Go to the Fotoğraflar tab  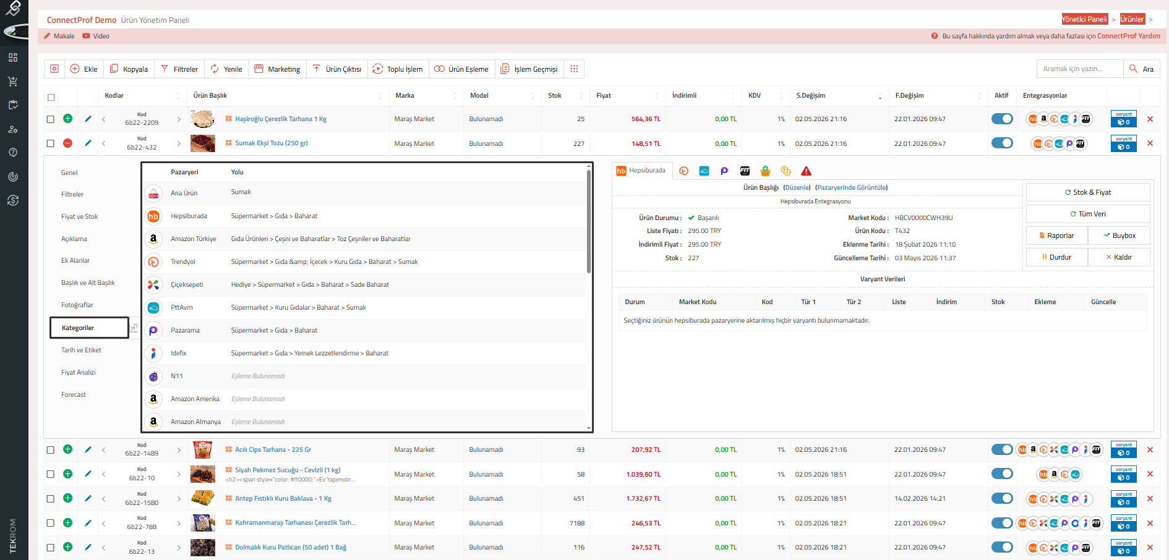click(x=77, y=305)
